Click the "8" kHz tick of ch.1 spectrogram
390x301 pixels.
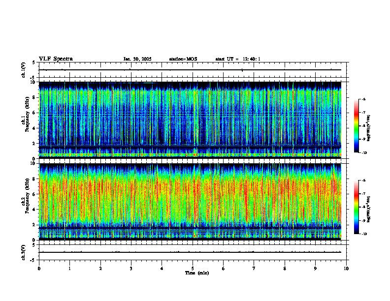click(x=34, y=97)
